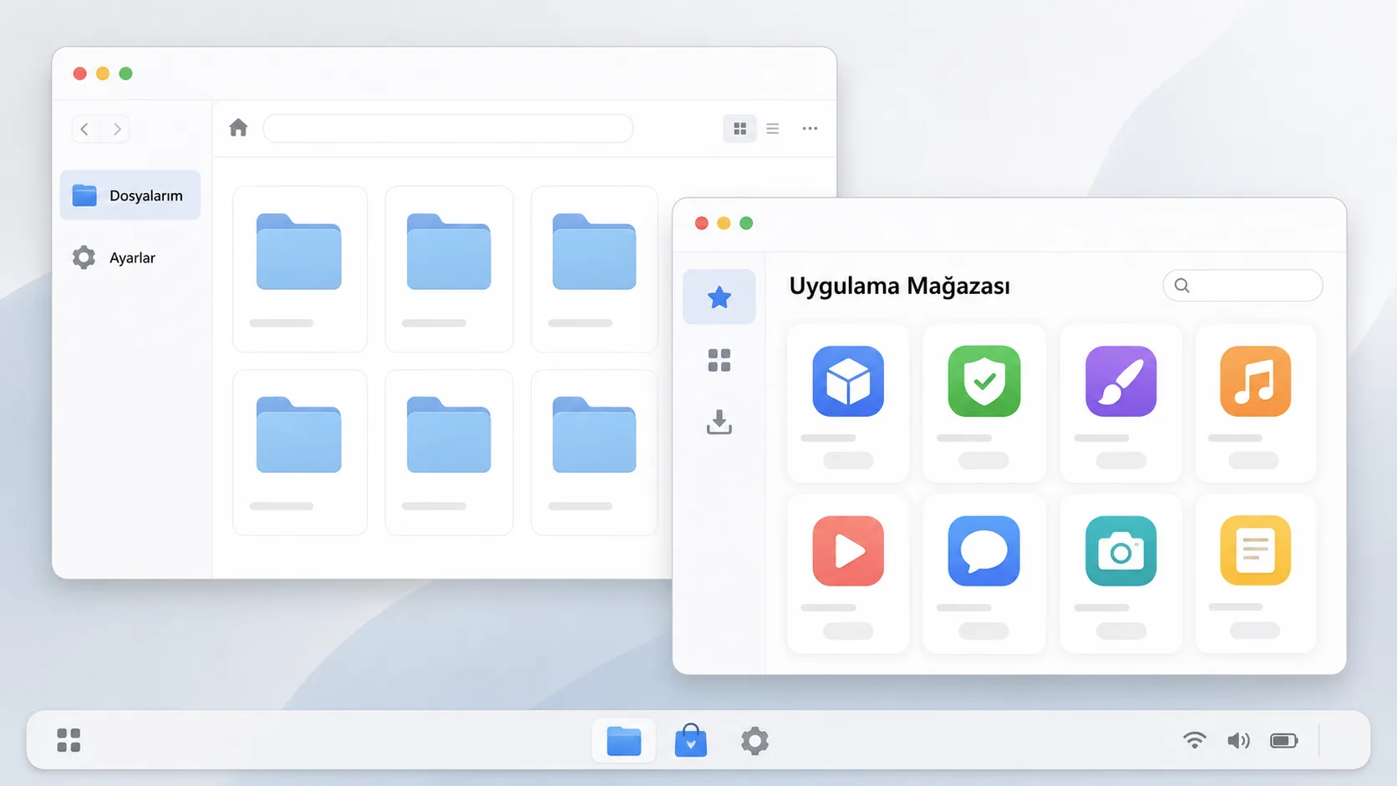This screenshot has height=786, width=1397.
Task: Open the featured star tab in store sidebar
Action: point(719,297)
